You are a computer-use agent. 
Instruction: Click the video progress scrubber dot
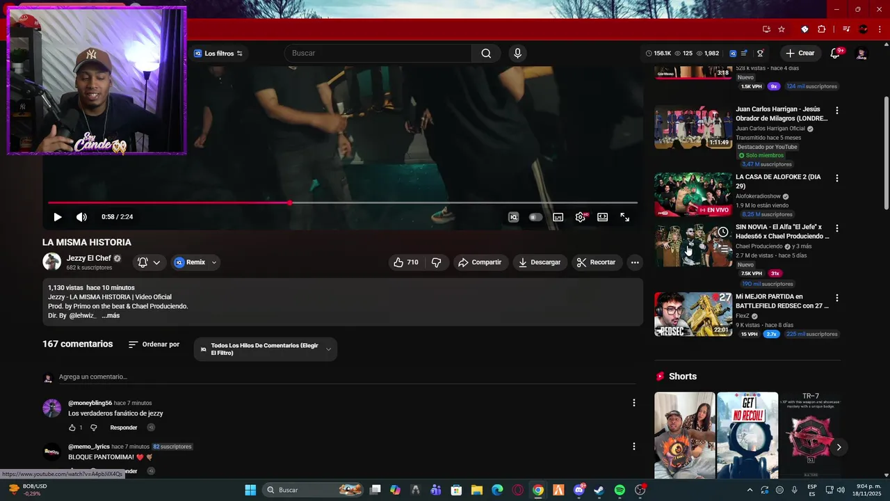point(289,203)
